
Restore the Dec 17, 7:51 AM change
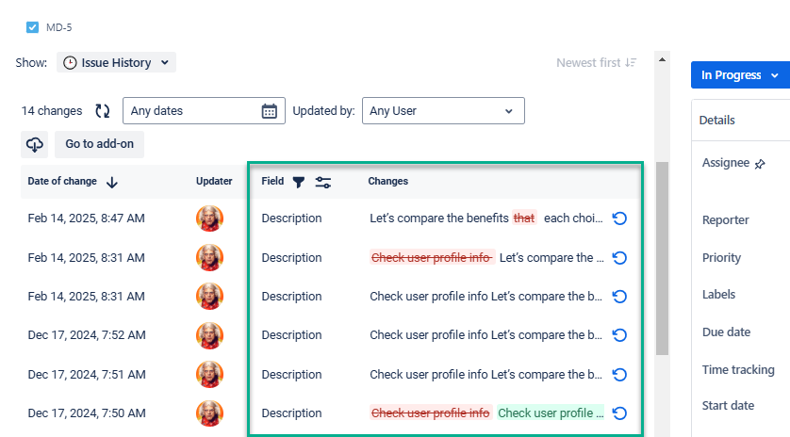pos(619,375)
